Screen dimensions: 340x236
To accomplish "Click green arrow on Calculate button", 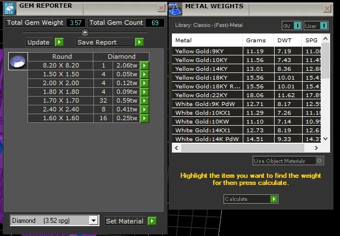I will point(274,199).
